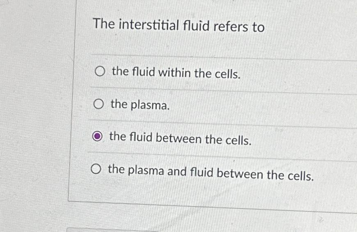Click the answer text "the fluid within the cells."

176,73
